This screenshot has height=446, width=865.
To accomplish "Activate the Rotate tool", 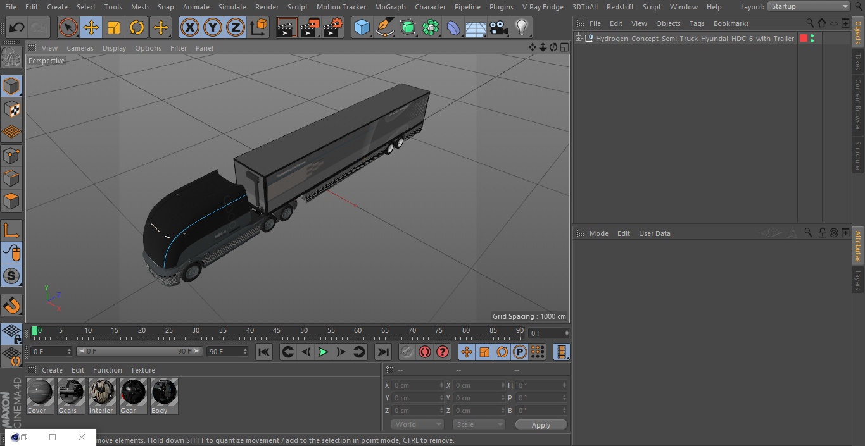I will 137,27.
